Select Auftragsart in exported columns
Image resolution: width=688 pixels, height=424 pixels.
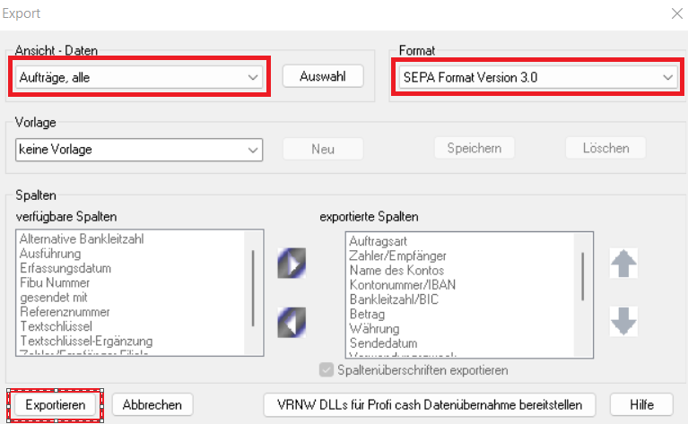coord(379,241)
